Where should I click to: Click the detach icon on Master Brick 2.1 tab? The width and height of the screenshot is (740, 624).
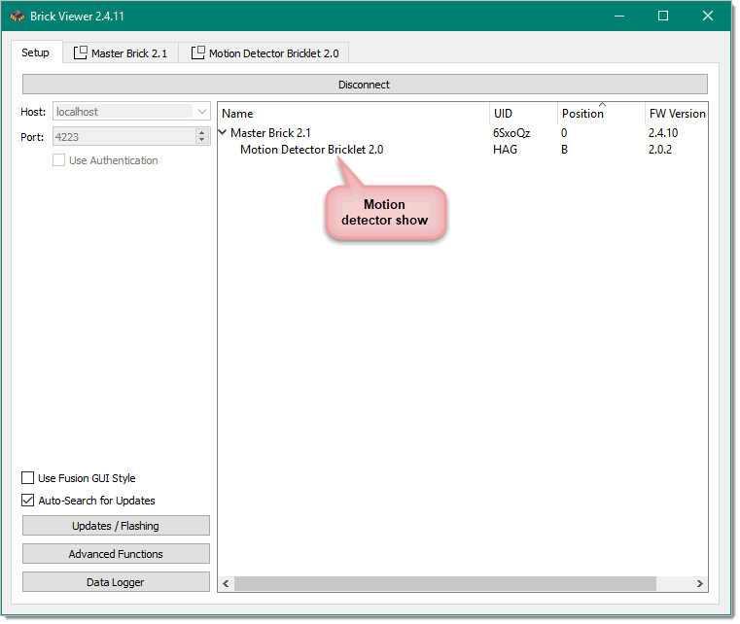(x=81, y=53)
